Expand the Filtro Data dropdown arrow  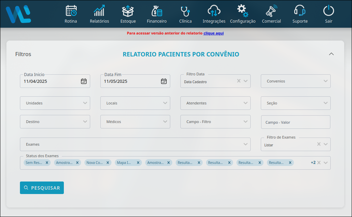246,81
